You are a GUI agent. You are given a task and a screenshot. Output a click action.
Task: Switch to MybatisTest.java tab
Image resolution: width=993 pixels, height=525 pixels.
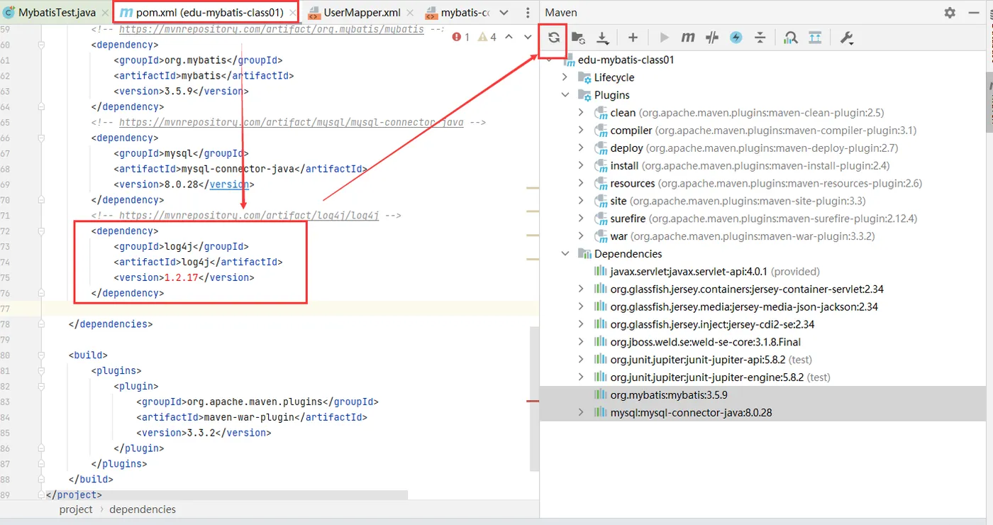(50, 13)
